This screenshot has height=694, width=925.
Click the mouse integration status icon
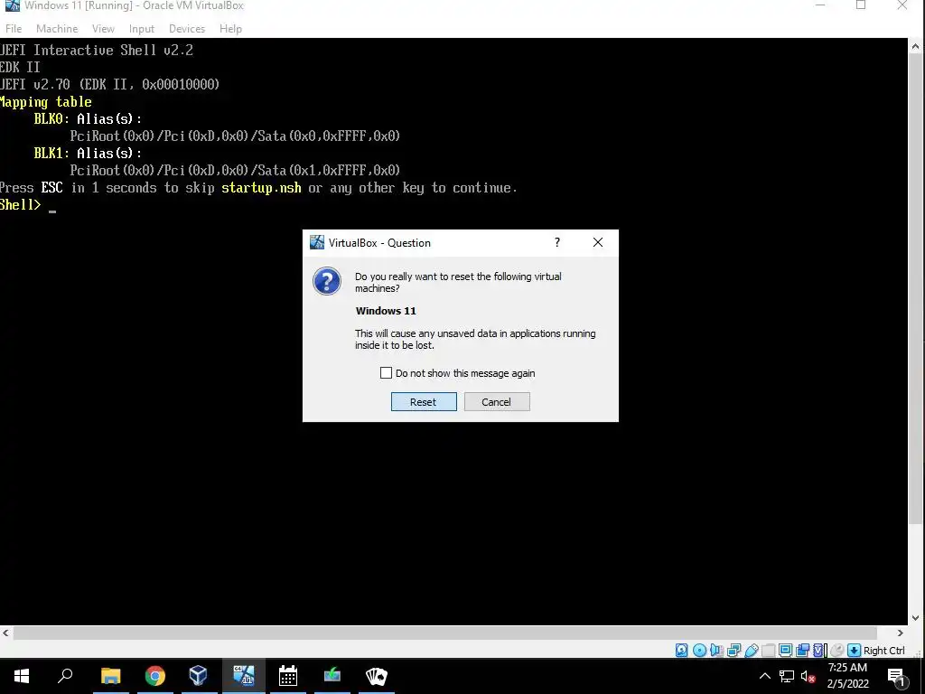tap(836, 651)
